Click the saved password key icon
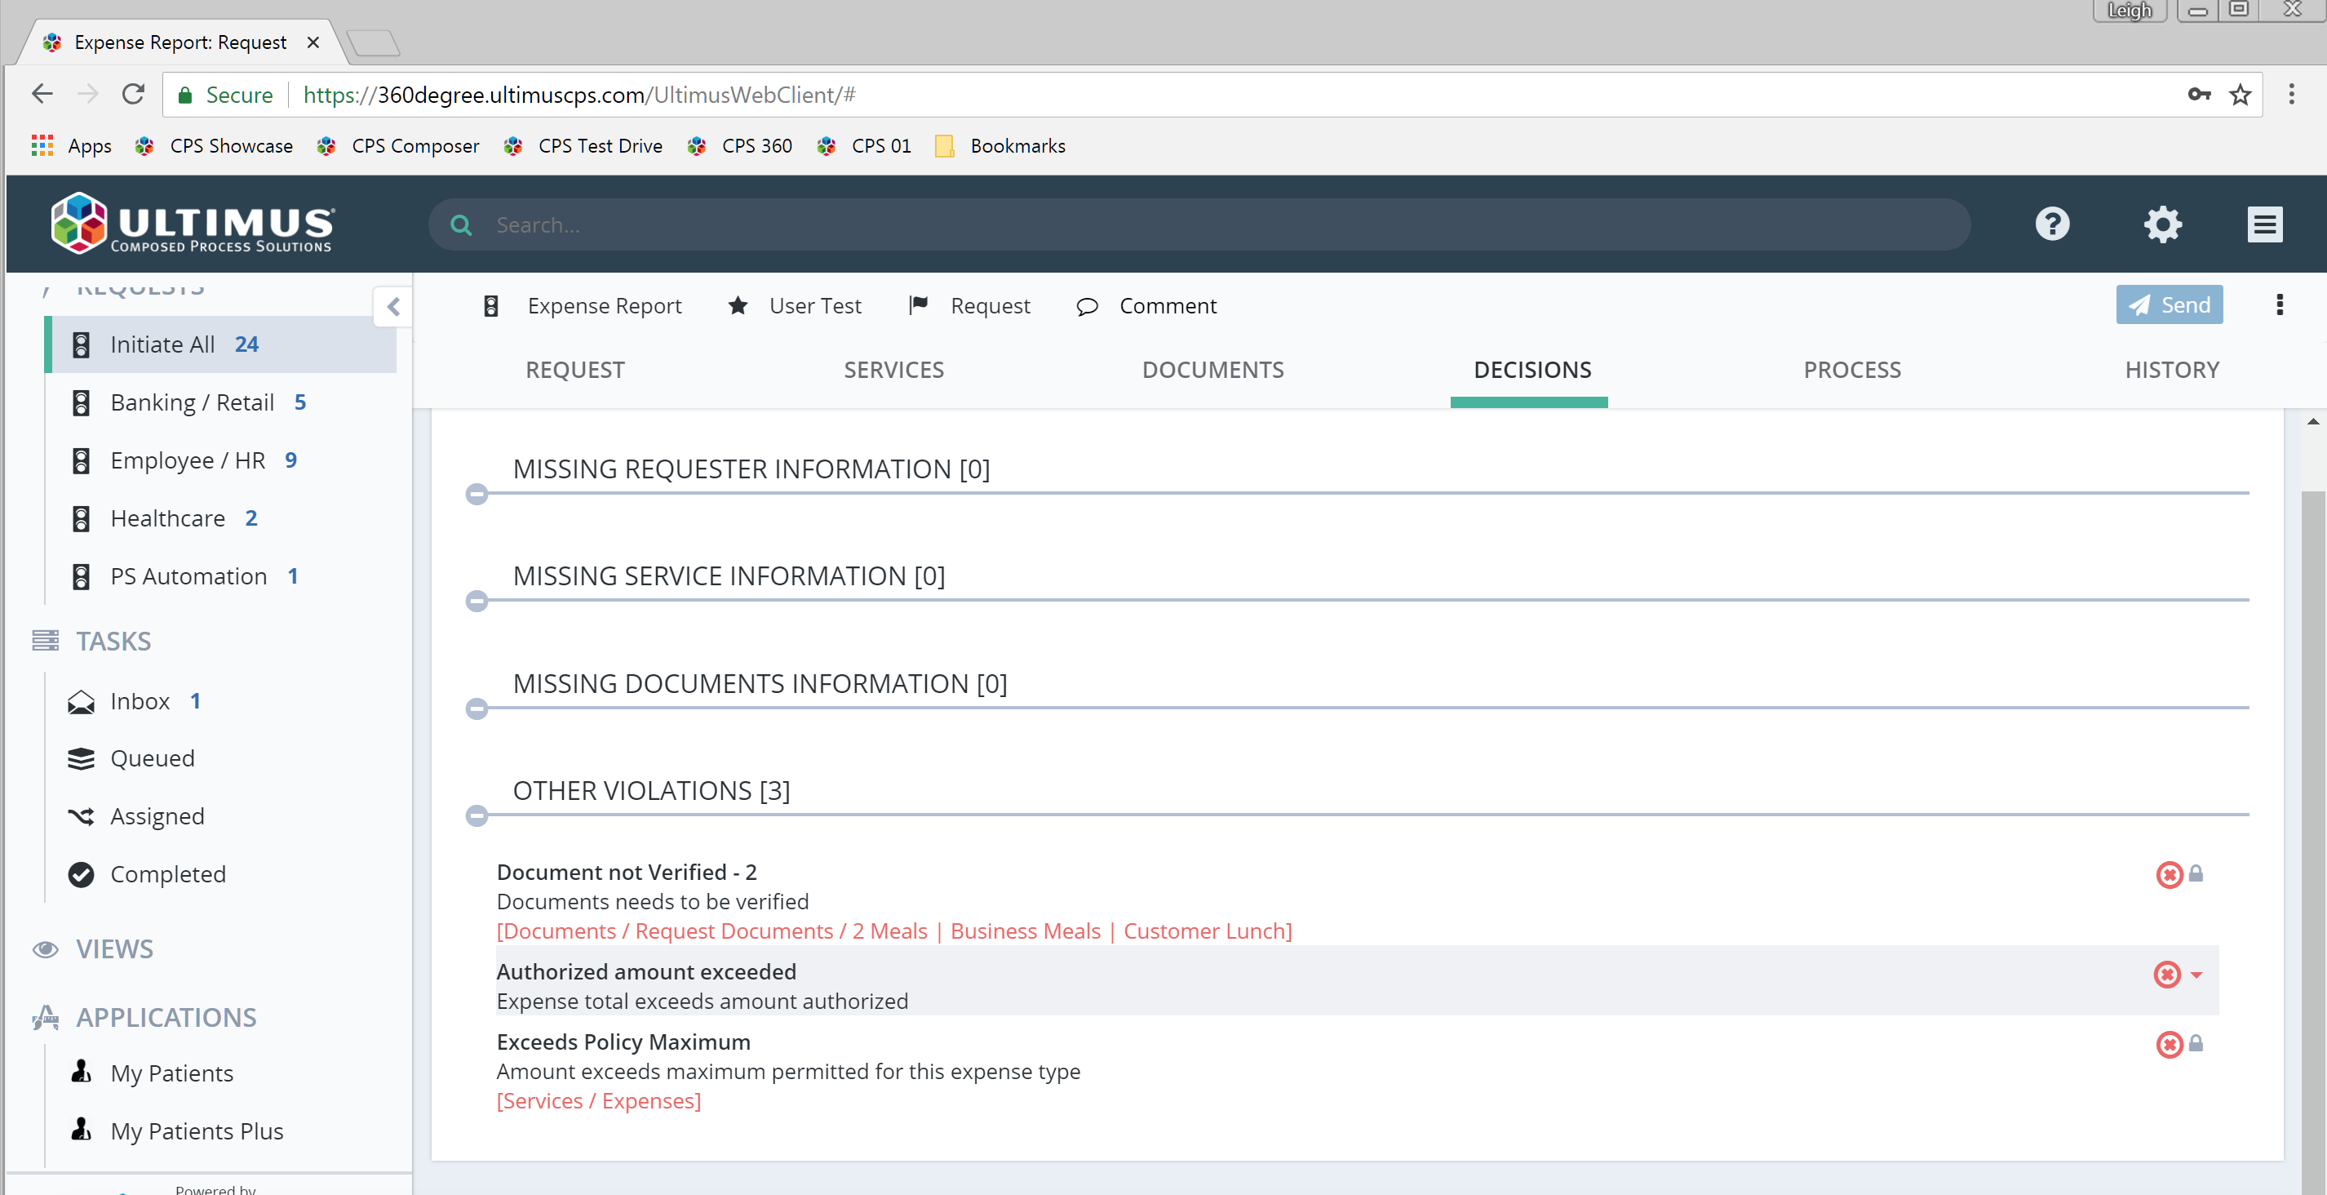This screenshot has height=1195, width=2327. coord(2200,94)
